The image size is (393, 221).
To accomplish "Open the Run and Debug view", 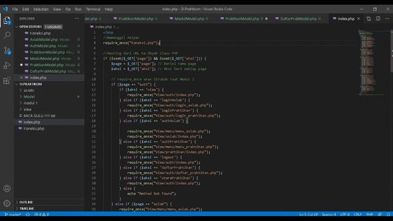I will coord(7,66).
